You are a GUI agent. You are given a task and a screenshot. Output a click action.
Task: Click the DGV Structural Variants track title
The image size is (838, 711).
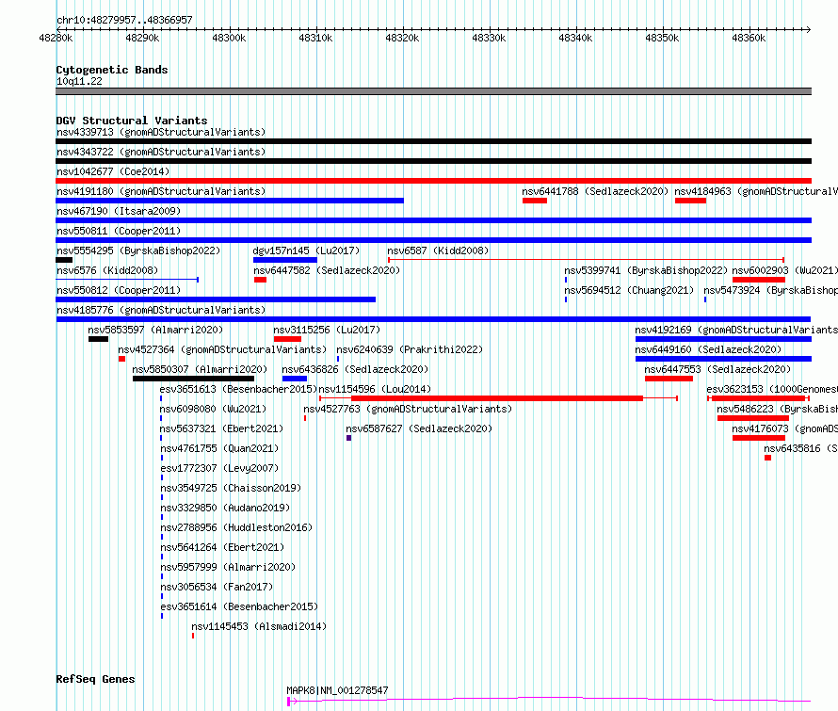[132, 121]
